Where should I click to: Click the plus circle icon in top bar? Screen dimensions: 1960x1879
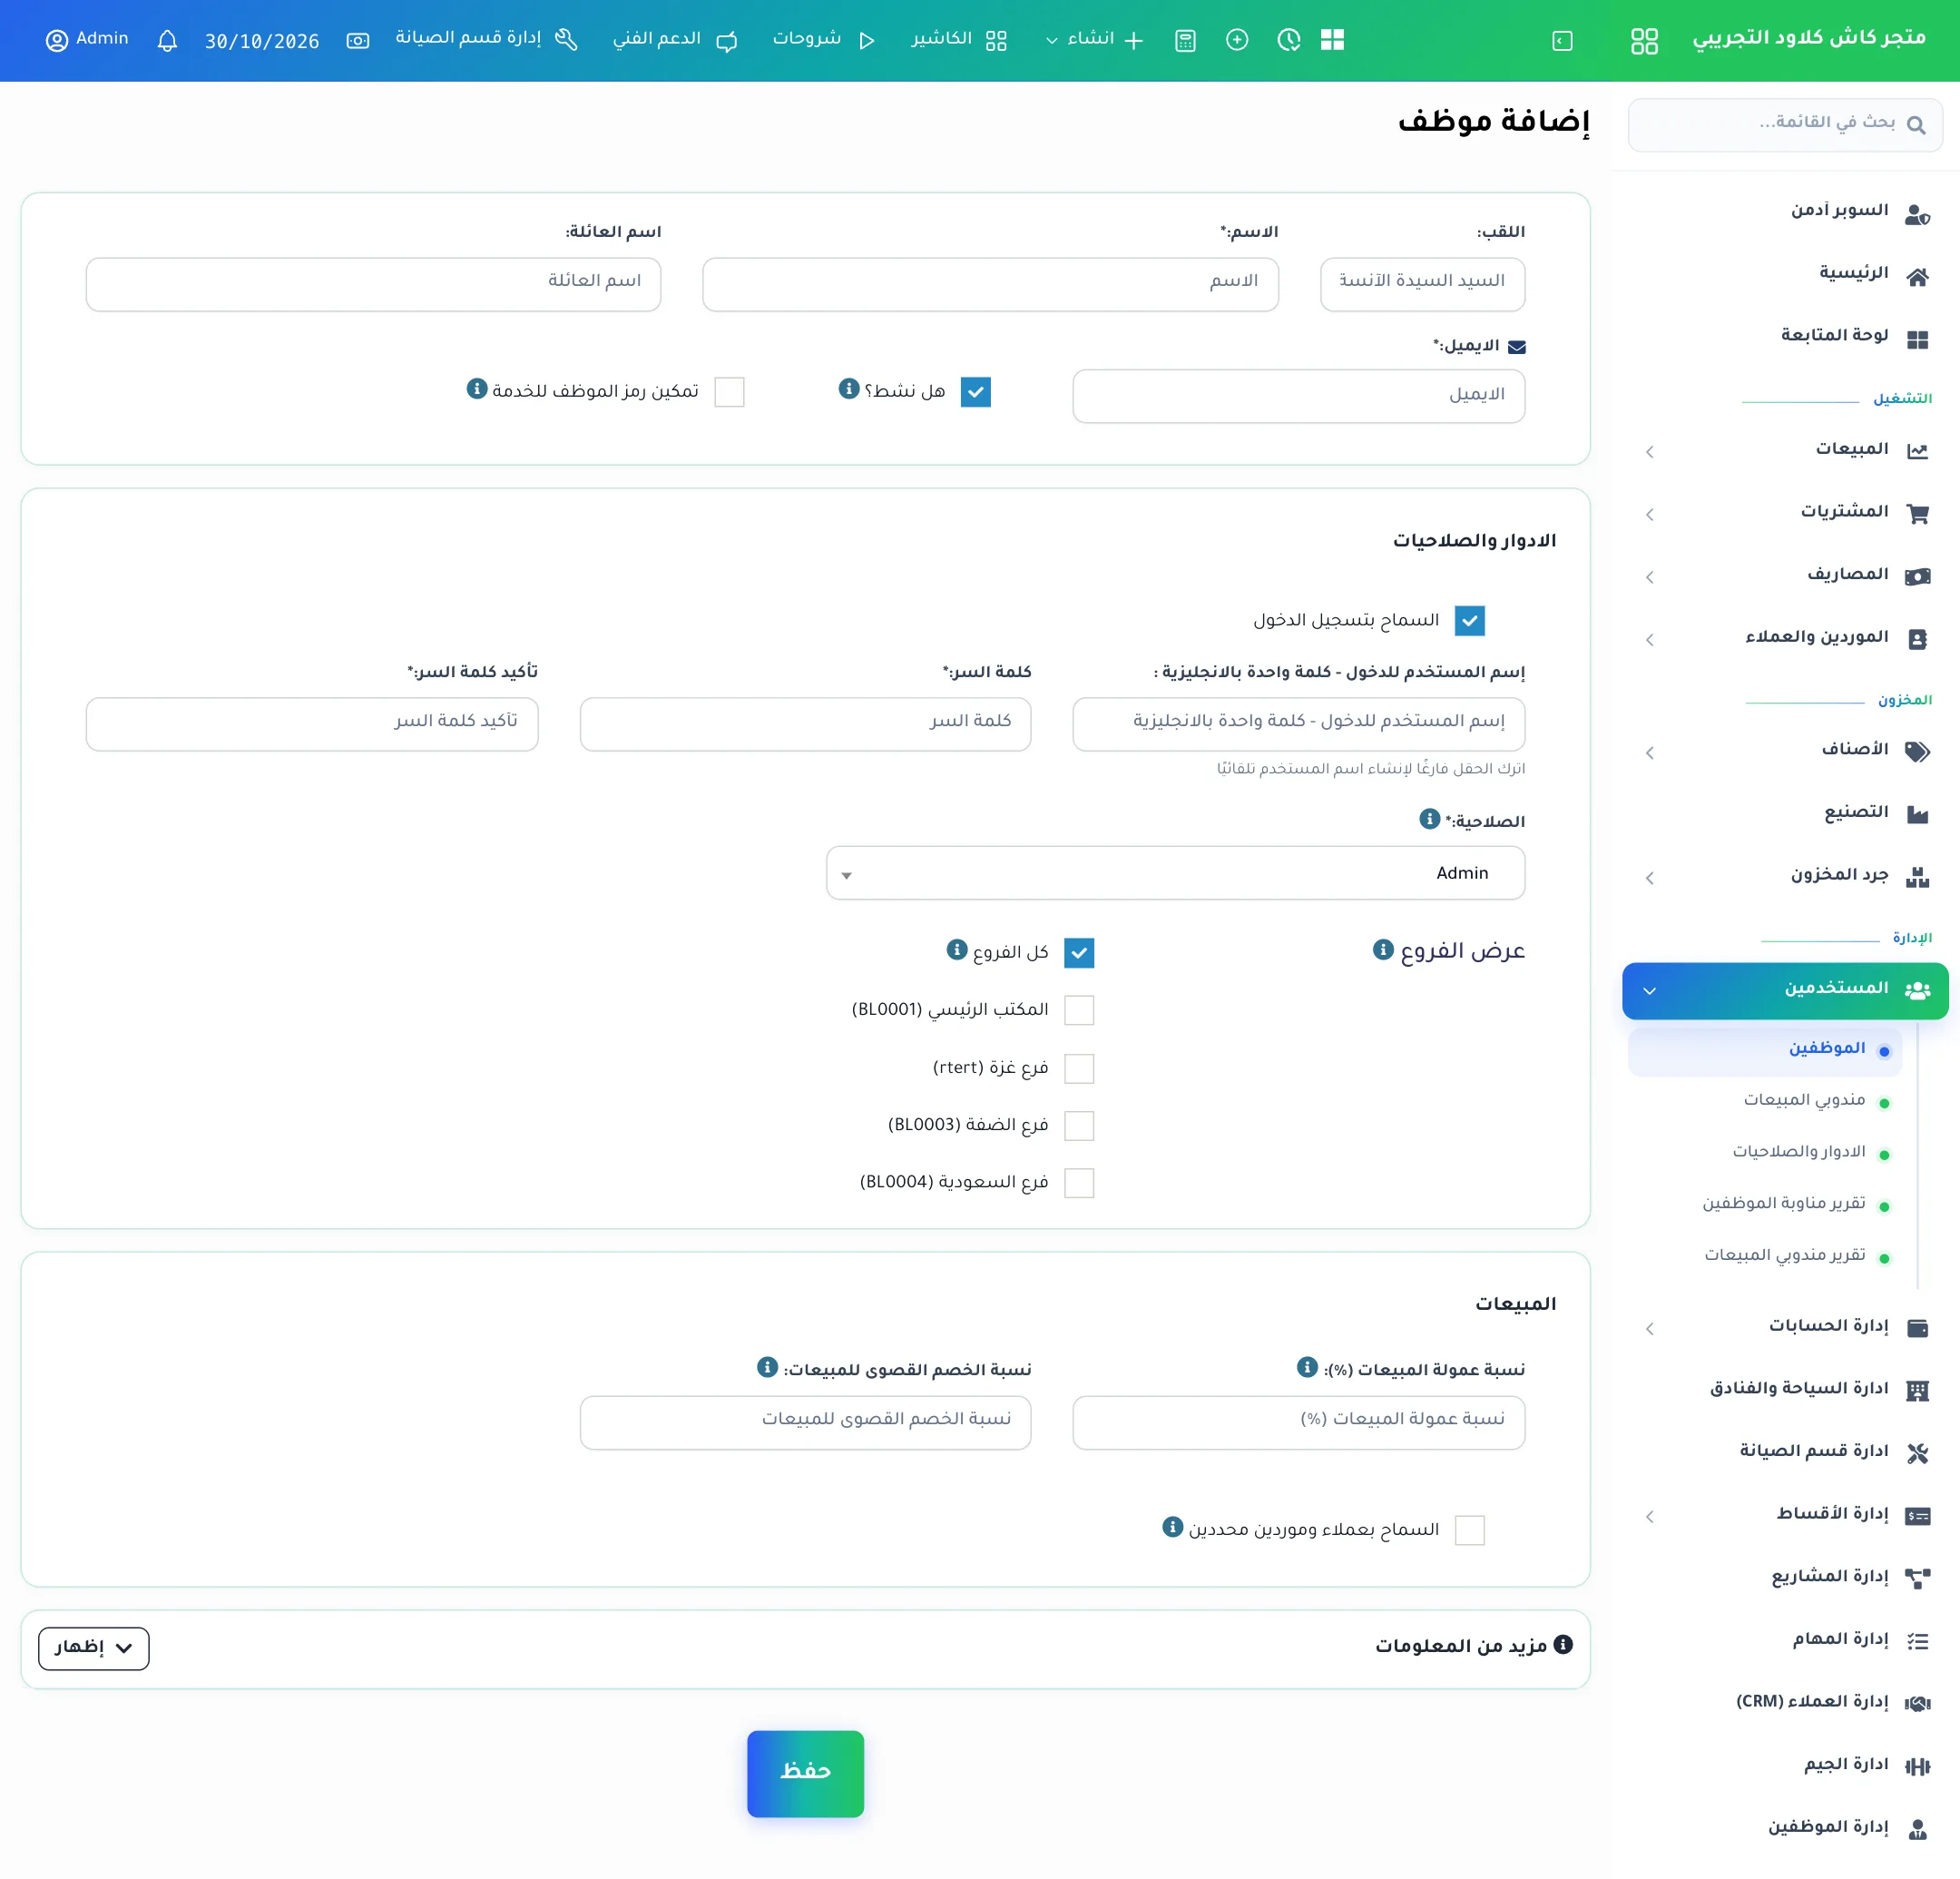click(x=1237, y=40)
